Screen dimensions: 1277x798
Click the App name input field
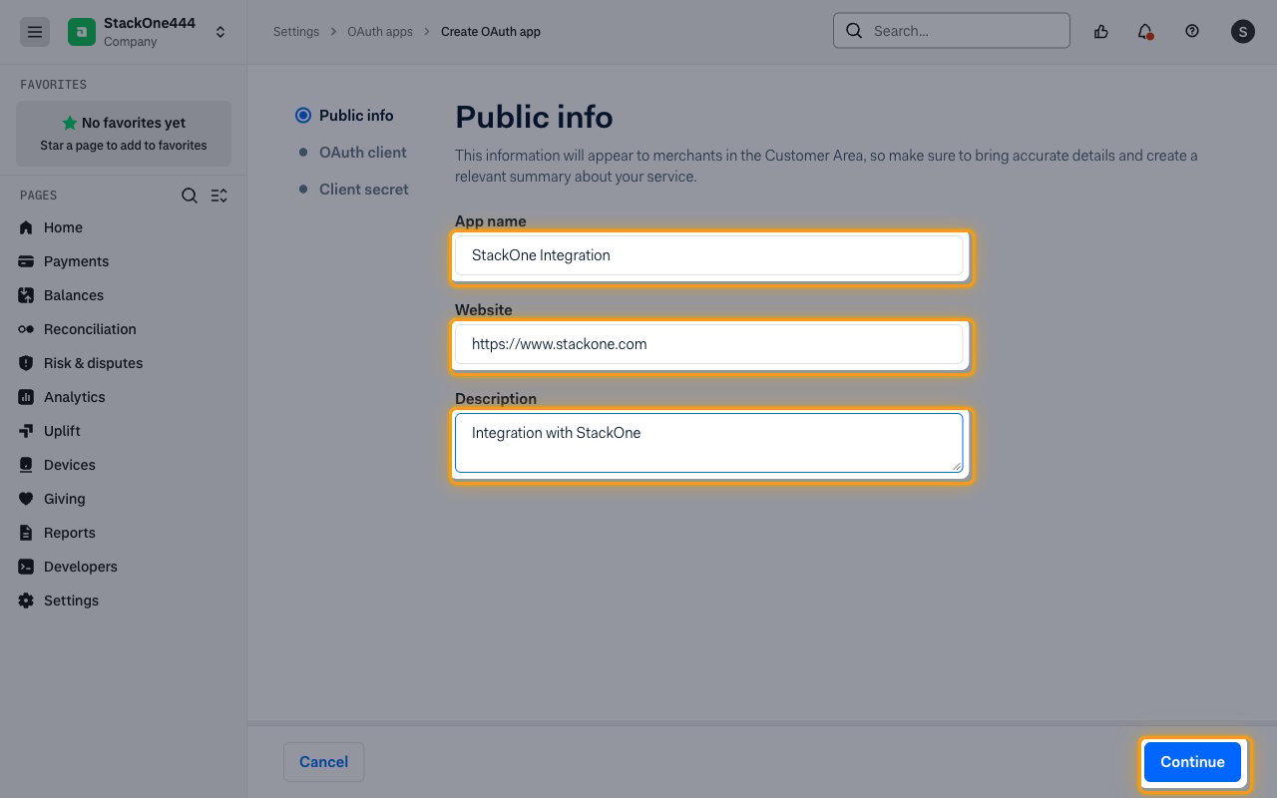click(x=709, y=255)
